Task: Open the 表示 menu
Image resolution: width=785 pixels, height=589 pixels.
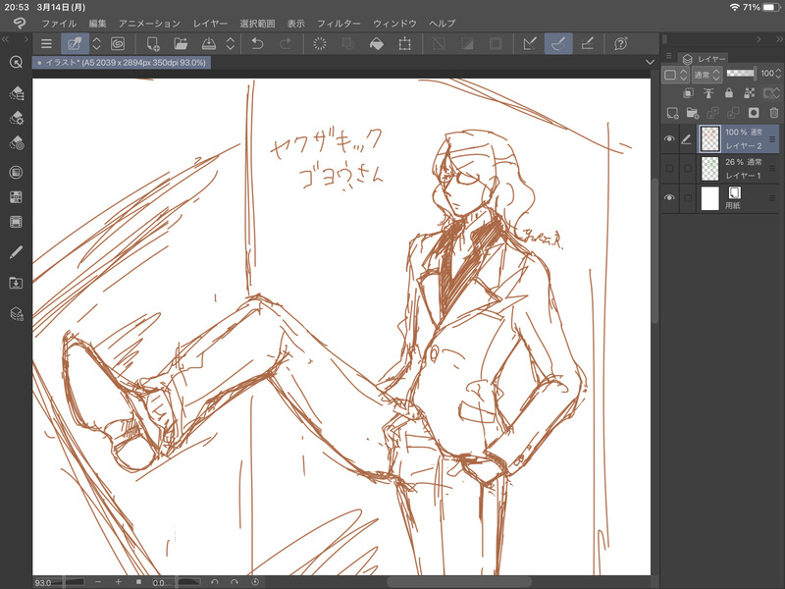Action: point(296,24)
